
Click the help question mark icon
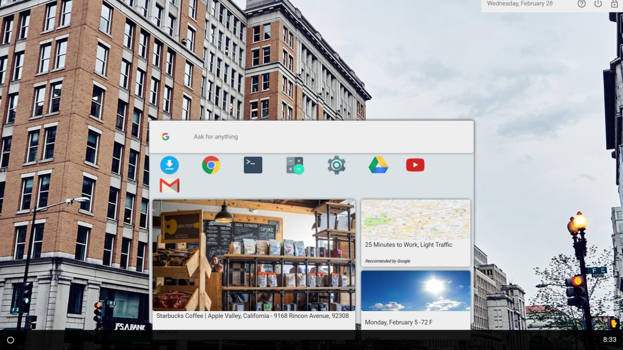pyautogui.click(x=581, y=4)
